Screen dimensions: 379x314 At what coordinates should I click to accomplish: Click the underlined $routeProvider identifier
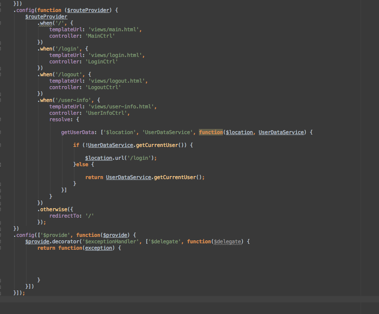point(46,16)
